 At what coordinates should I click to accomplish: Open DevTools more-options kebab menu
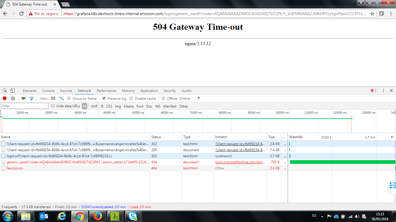click(383, 90)
